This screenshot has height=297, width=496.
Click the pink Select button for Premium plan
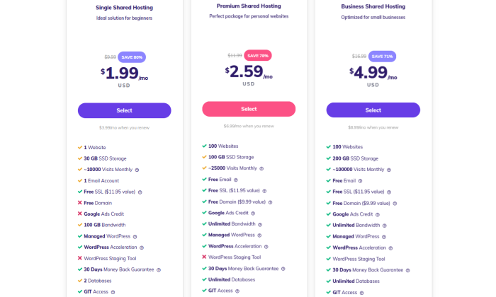point(249,109)
